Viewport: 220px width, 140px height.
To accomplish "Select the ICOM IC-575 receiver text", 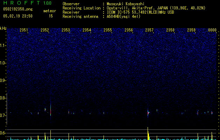I will pos(140,12).
